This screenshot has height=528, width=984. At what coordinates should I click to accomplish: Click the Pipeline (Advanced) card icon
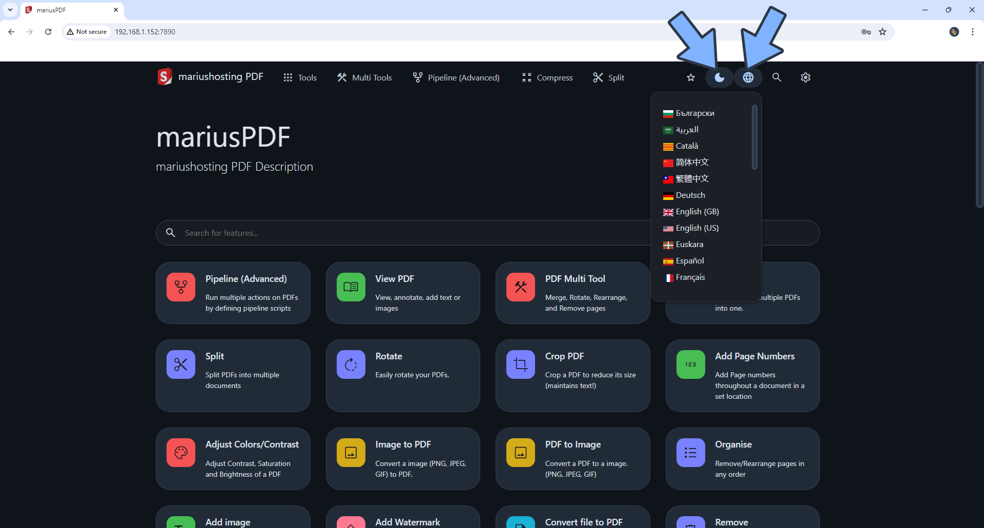[x=181, y=287]
